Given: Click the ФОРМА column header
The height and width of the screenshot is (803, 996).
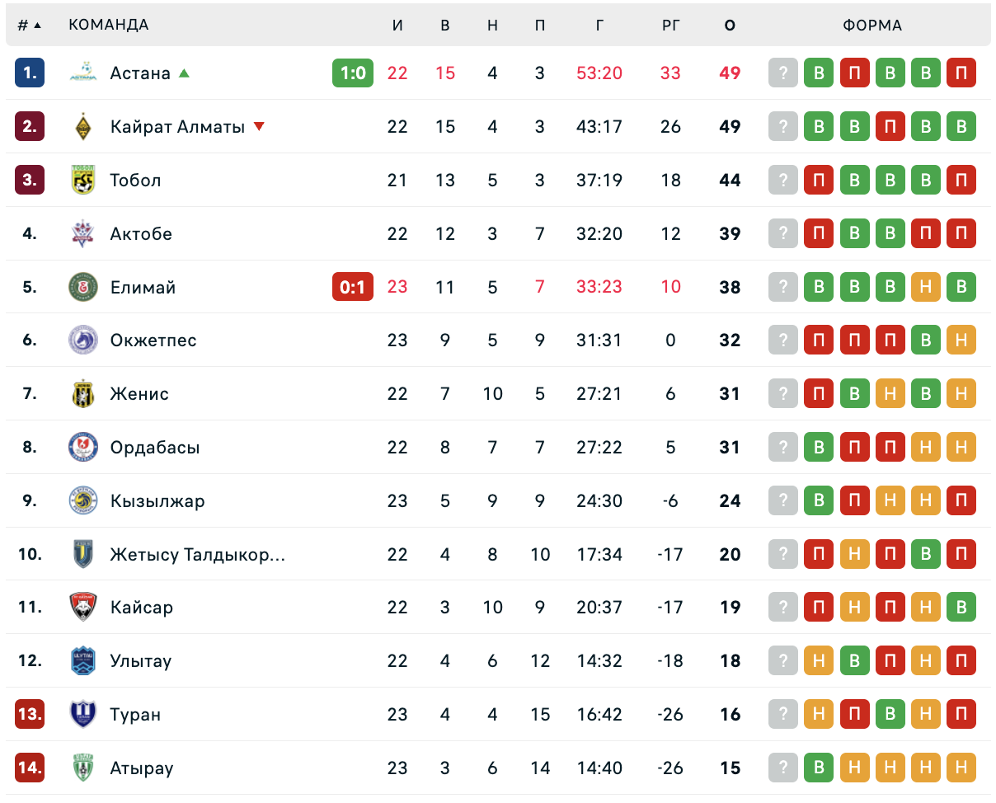Looking at the screenshot, I should click(872, 26).
